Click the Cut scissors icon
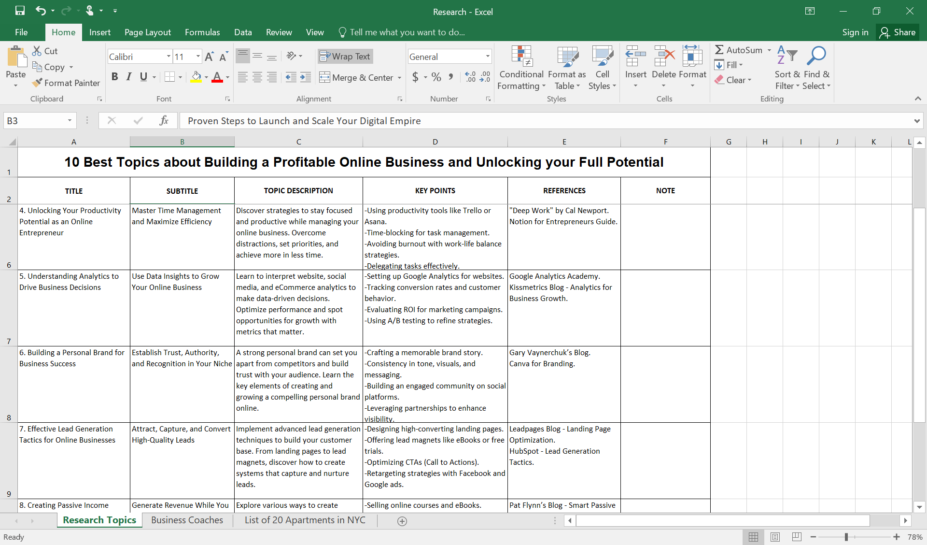This screenshot has width=927, height=545. tap(37, 51)
